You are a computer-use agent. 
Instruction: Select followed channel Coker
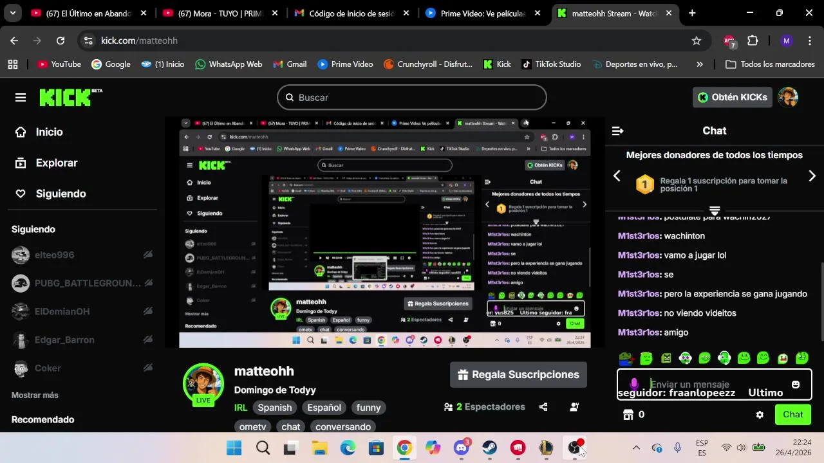[x=82, y=368]
